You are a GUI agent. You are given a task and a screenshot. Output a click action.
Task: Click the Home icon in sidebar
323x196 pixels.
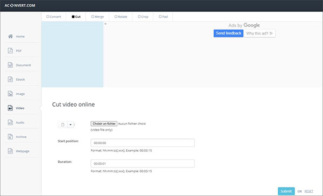(x=10, y=36)
